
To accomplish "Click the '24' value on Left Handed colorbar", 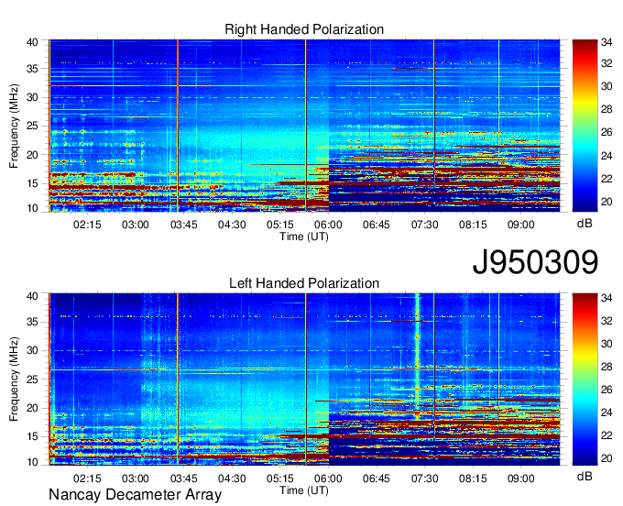I will tap(607, 412).
